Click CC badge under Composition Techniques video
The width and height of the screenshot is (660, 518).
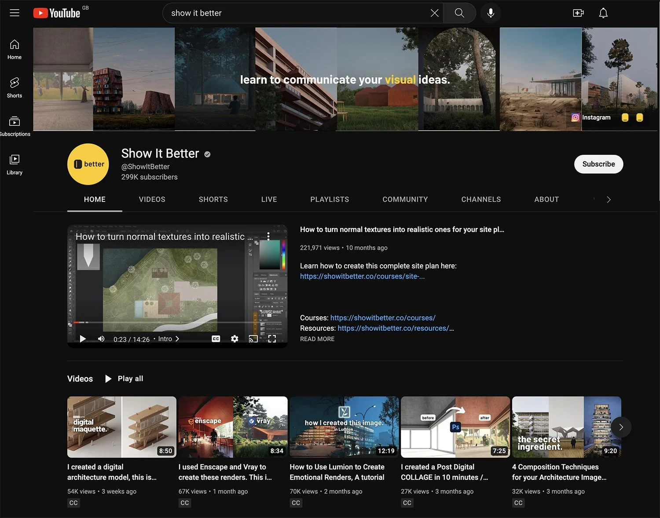pos(518,503)
